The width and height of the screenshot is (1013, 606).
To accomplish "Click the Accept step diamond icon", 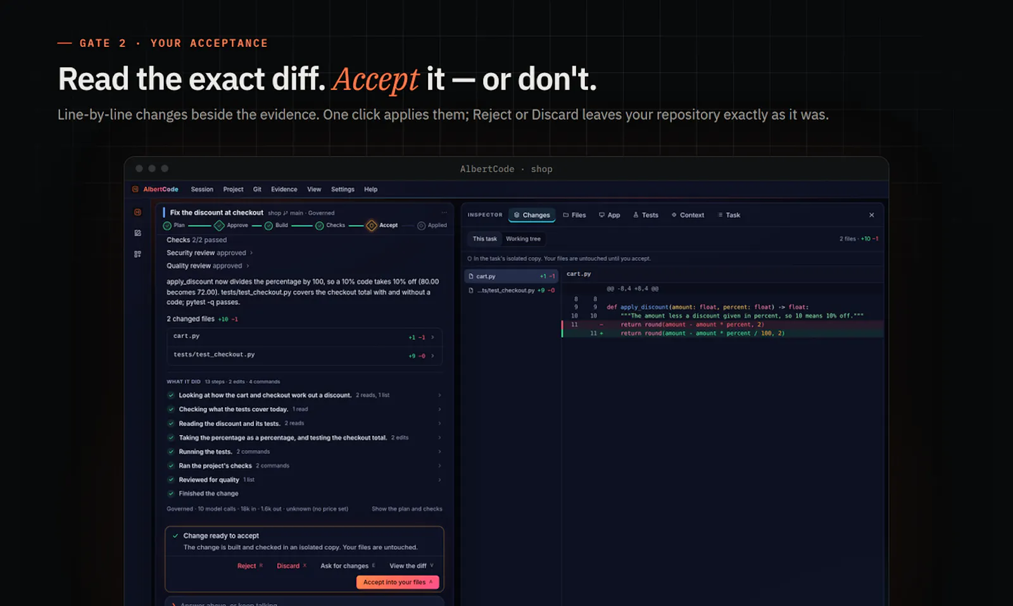I will (x=372, y=225).
